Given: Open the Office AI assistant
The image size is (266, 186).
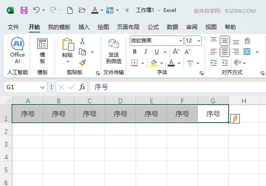Looking at the screenshot, I should pyautogui.click(x=18, y=50).
